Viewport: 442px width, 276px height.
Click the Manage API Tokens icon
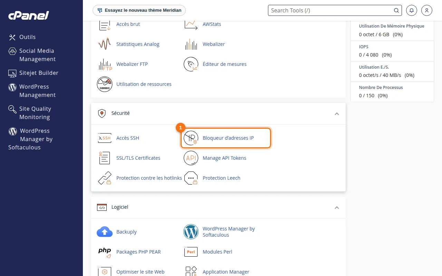[191, 158]
